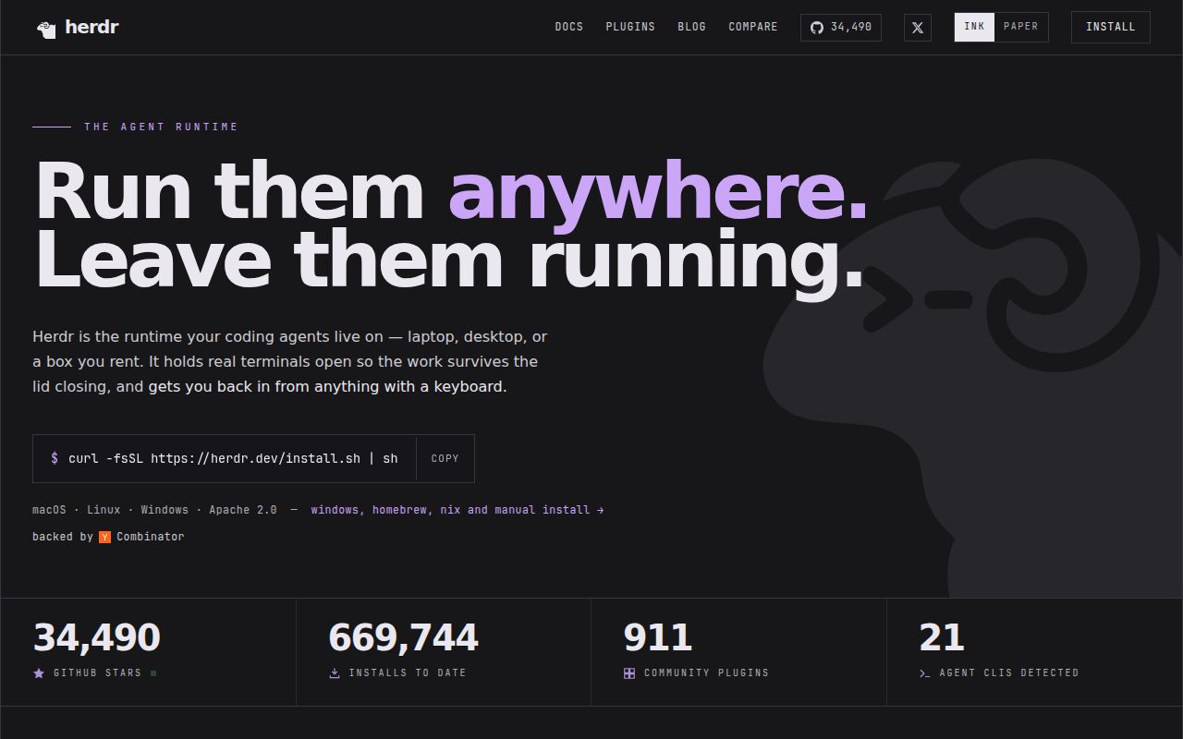Viewport: 1183px width, 739px height.
Task: Click the AGENT CLIS DETECTED label
Action: coord(1009,673)
